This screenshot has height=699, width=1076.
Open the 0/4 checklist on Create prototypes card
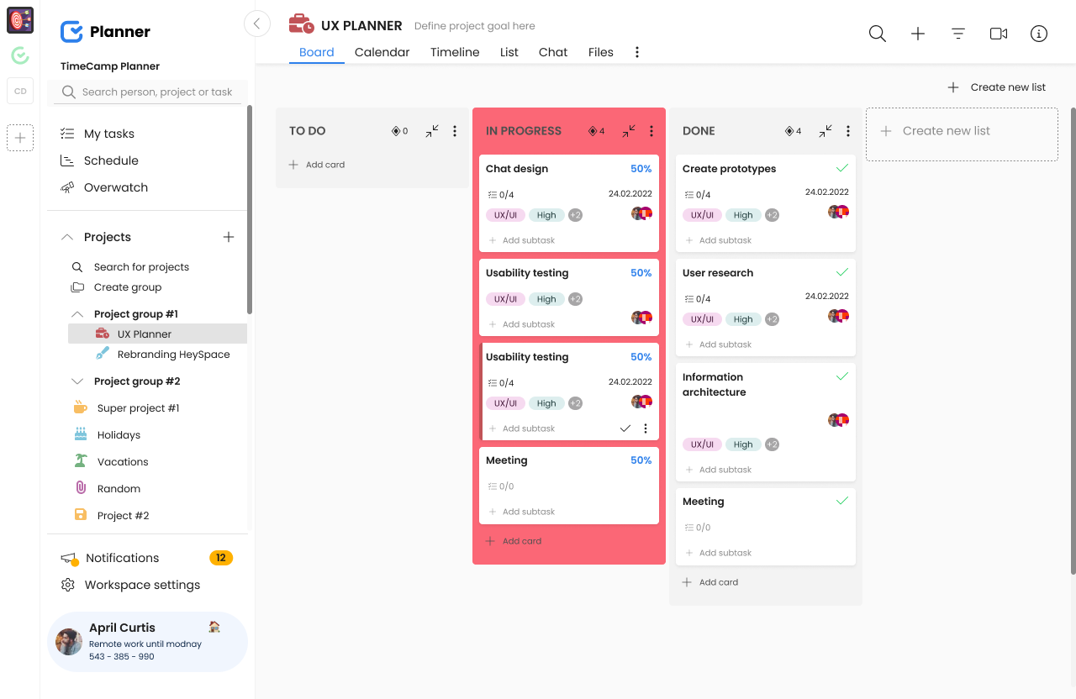click(698, 195)
